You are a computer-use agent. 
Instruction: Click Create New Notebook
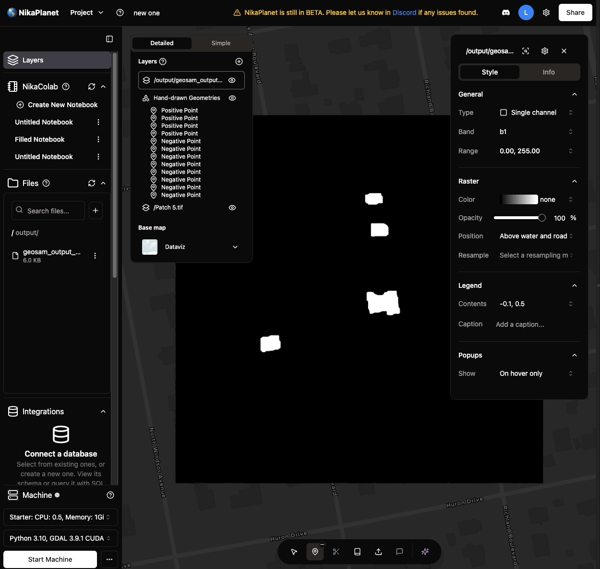coord(57,105)
